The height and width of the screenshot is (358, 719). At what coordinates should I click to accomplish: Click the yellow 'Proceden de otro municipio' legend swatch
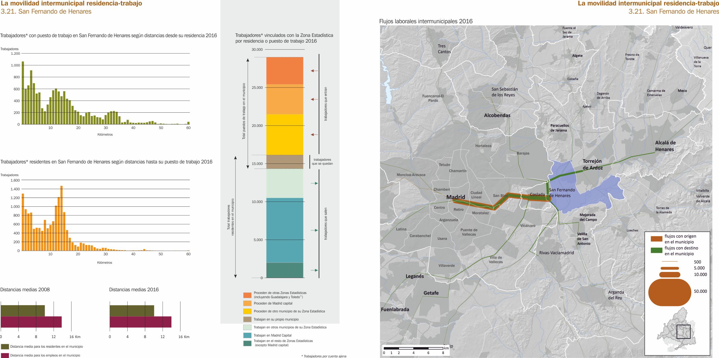pos(247,311)
